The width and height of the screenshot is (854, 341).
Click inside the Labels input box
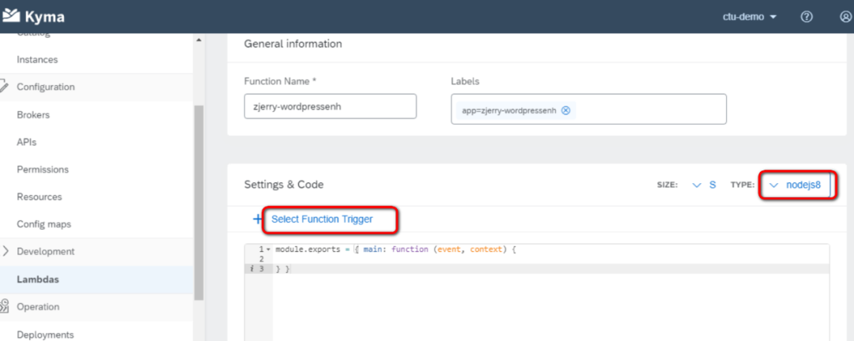[648, 110]
